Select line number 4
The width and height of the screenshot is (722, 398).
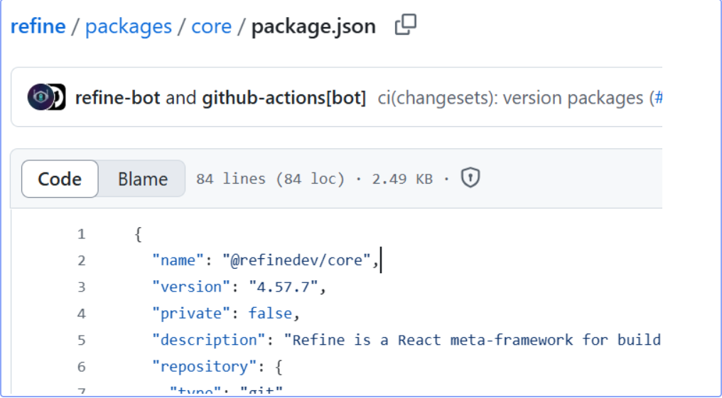click(x=82, y=314)
